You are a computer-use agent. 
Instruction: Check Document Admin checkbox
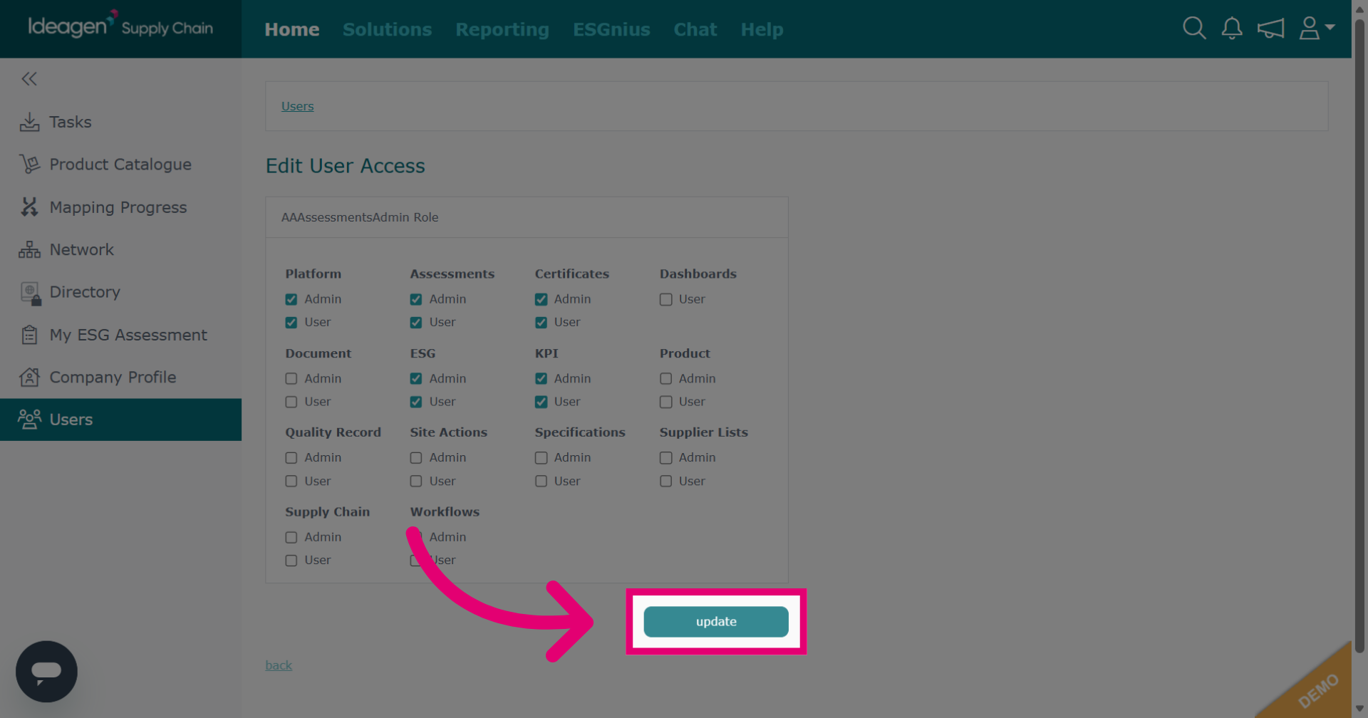click(x=291, y=379)
